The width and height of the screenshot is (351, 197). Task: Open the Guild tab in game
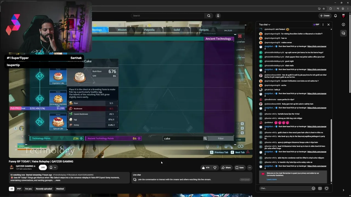point(177,30)
